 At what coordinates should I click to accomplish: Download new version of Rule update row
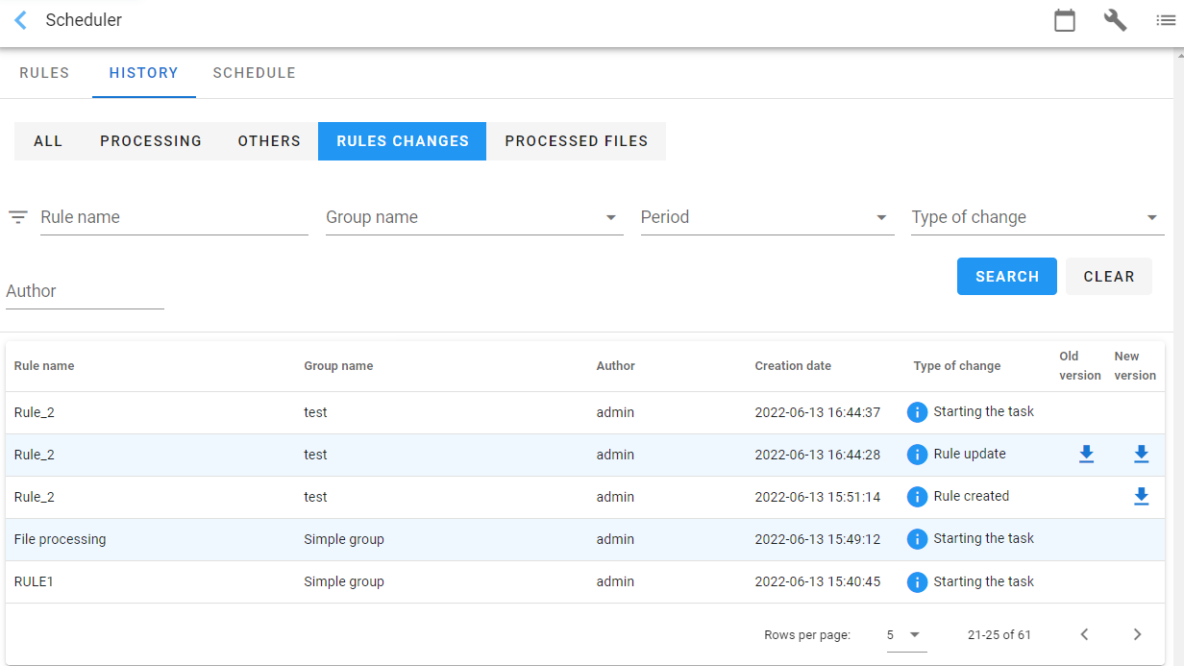click(x=1141, y=455)
